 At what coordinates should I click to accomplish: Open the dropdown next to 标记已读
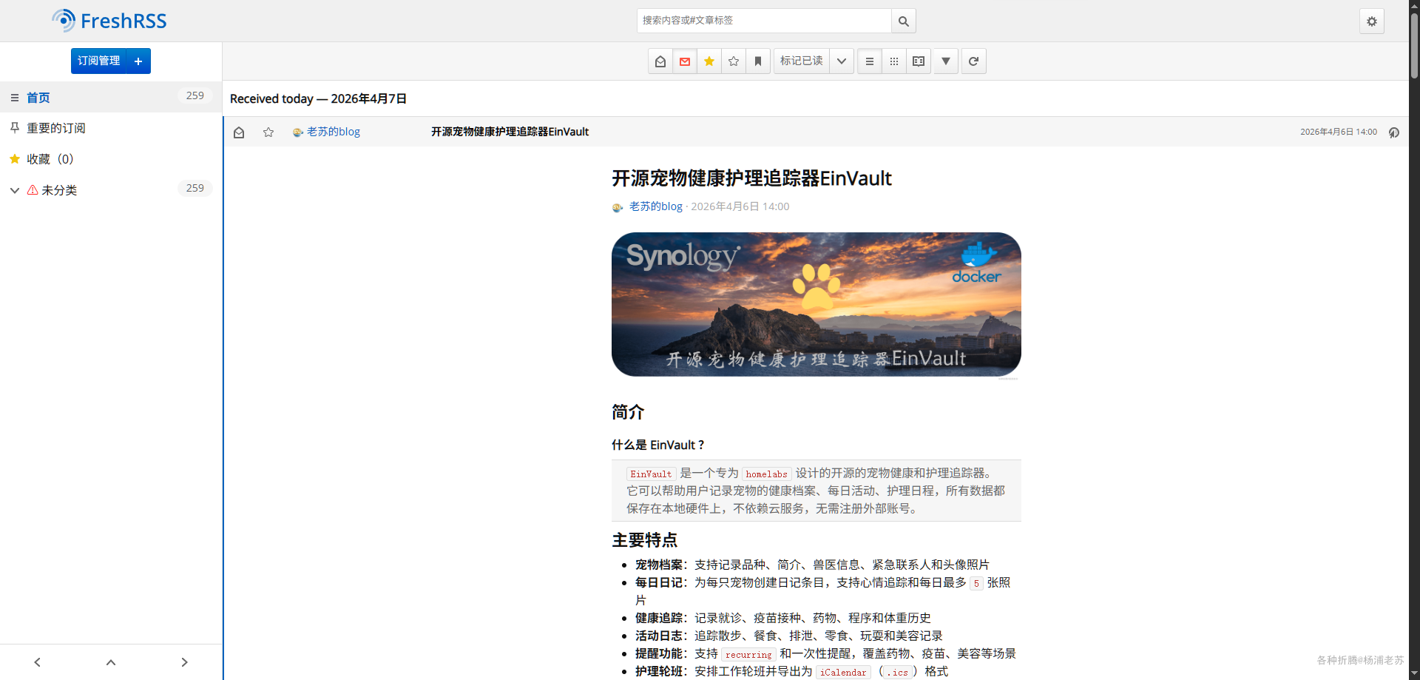pos(842,61)
